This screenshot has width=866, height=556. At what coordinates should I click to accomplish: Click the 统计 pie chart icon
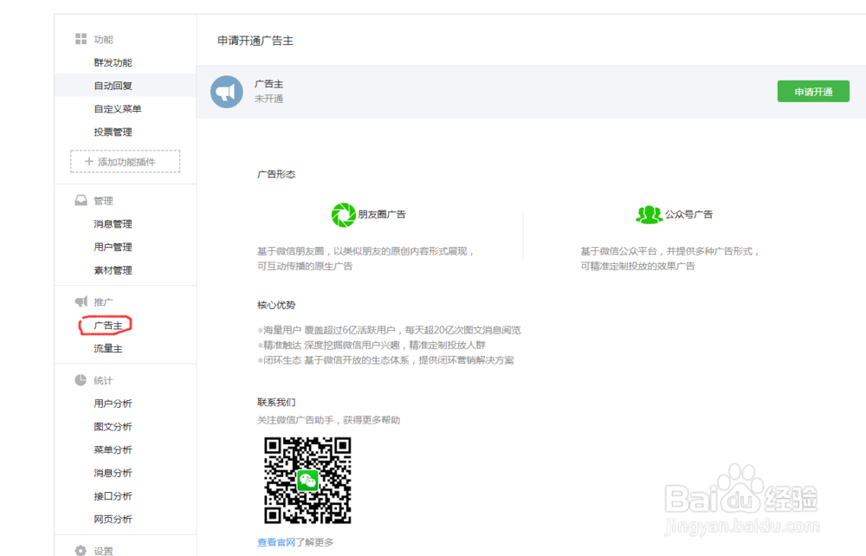81,380
